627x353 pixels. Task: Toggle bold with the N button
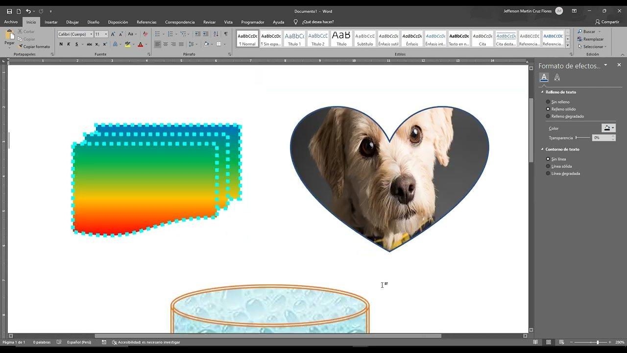click(61, 44)
